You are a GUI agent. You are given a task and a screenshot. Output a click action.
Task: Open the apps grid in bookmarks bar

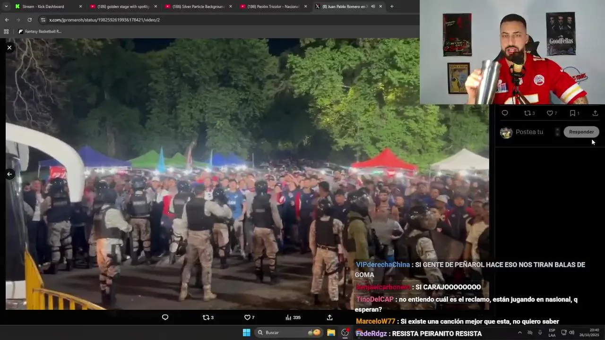(x=6, y=32)
